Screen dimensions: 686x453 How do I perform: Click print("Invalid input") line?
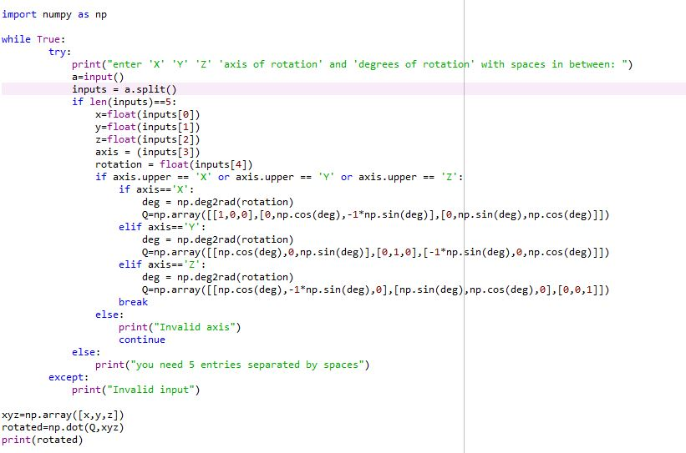click(x=135, y=390)
